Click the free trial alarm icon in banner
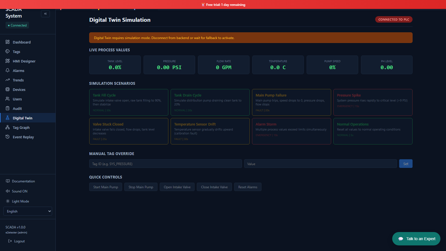 coord(203,4)
